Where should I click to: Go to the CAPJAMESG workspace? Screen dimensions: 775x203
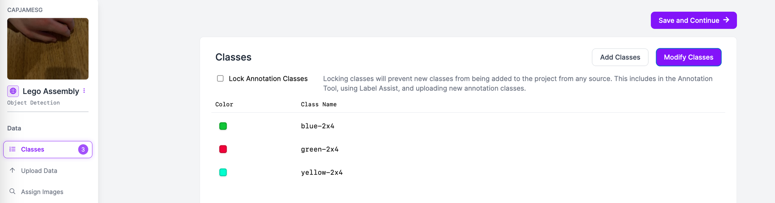click(25, 10)
